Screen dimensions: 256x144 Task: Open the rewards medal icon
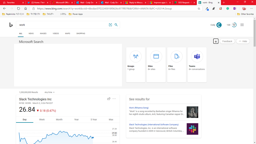(234, 25)
